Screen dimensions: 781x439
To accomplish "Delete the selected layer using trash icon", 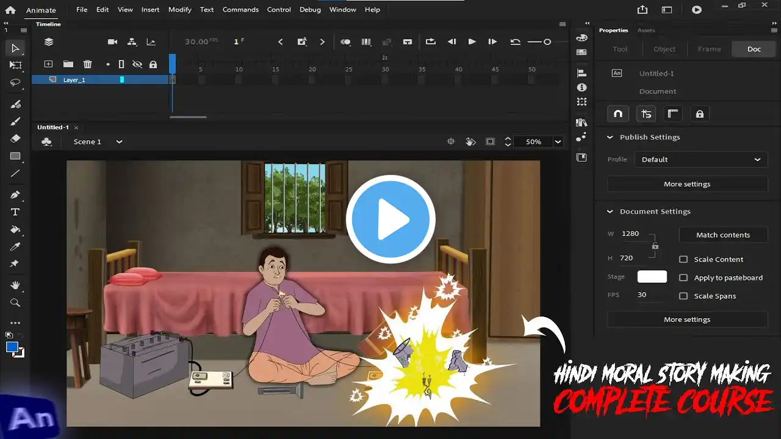I will point(87,64).
